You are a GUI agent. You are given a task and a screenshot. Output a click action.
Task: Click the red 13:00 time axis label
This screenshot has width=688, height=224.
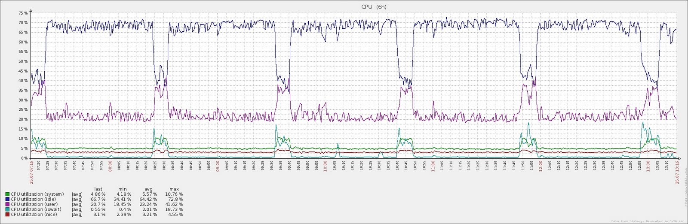(648, 166)
